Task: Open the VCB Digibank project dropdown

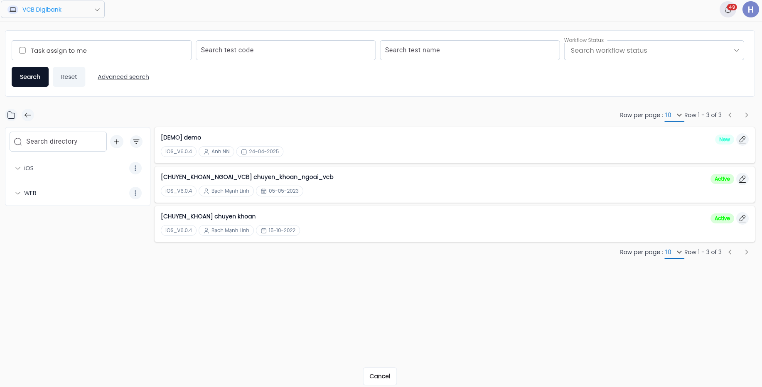Action: pyautogui.click(x=53, y=10)
